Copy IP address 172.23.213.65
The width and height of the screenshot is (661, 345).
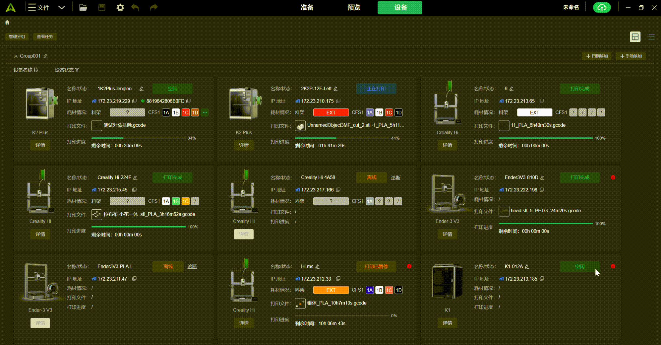(542, 101)
